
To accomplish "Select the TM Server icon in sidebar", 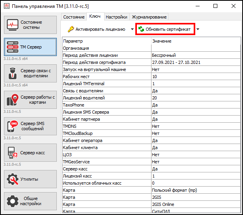I will [13, 47].
